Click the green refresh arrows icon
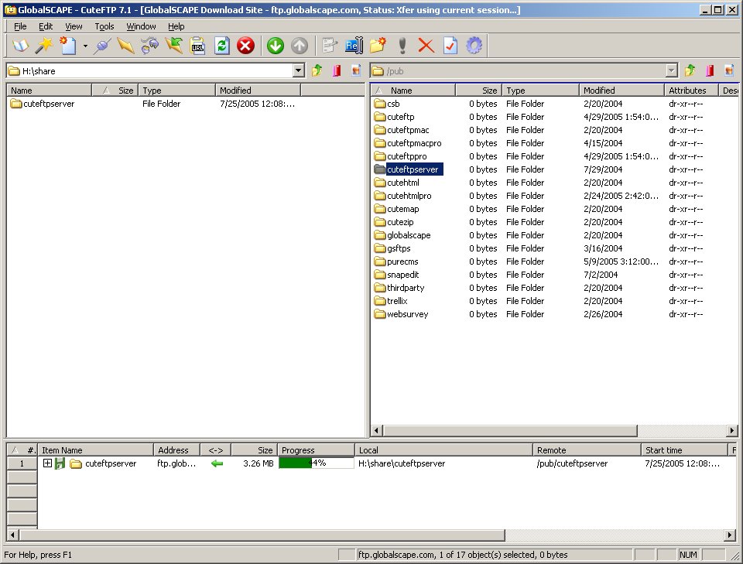743x564 pixels. [x=221, y=46]
